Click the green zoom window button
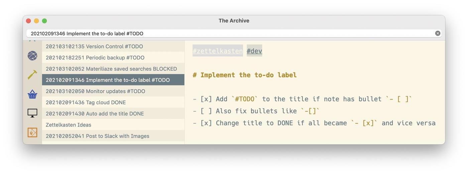This screenshot has height=174, width=468. 44,21
